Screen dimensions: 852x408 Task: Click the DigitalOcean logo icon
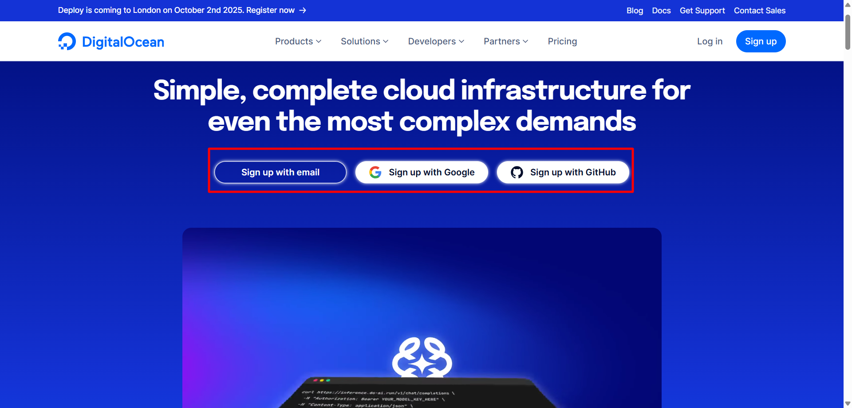[x=67, y=41]
